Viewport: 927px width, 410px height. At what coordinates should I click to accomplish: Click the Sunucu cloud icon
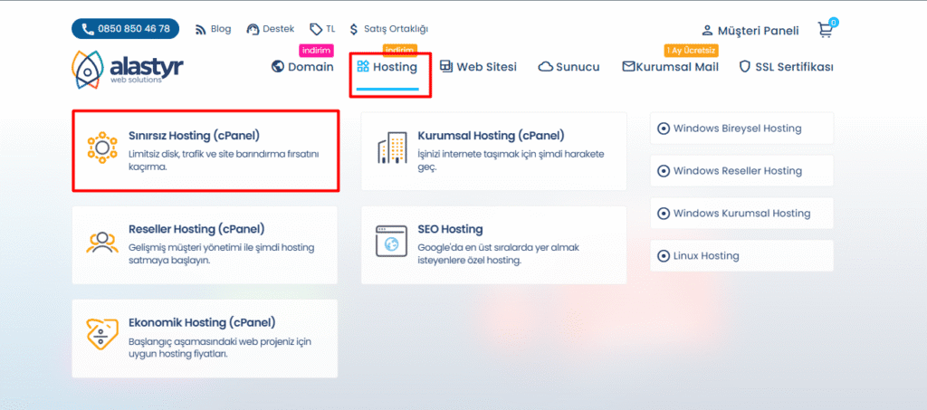tap(545, 67)
